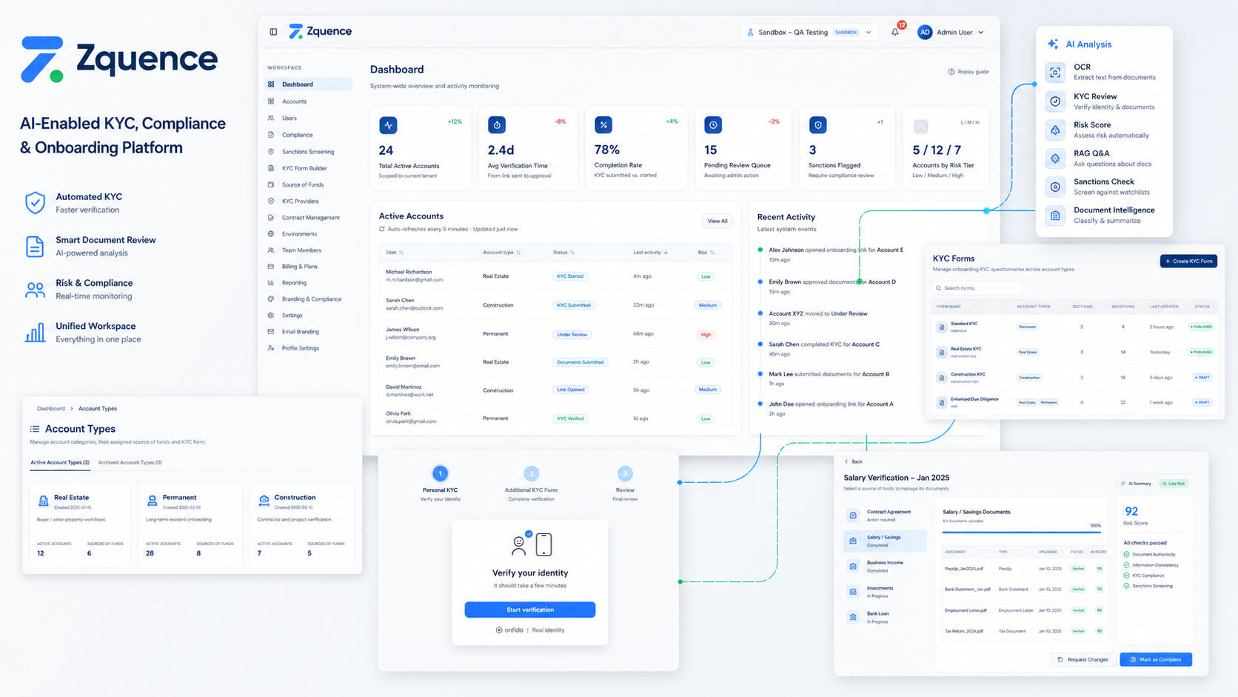Screen dimensions: 1238x697
Task: Click the AD user avatar
Action: [925, 32]
